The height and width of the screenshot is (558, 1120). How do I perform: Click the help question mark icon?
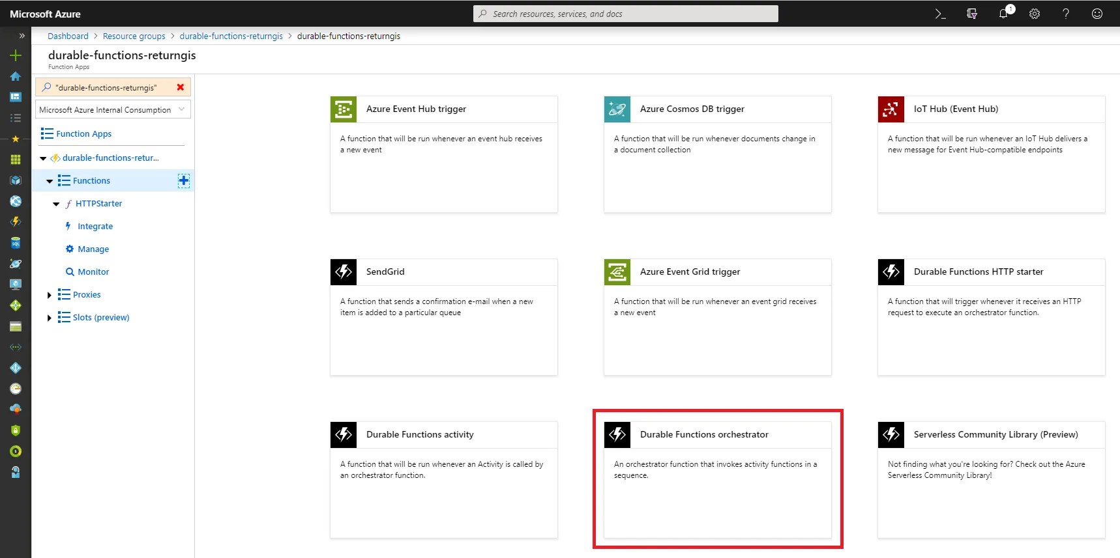[x=1066, y=14]
